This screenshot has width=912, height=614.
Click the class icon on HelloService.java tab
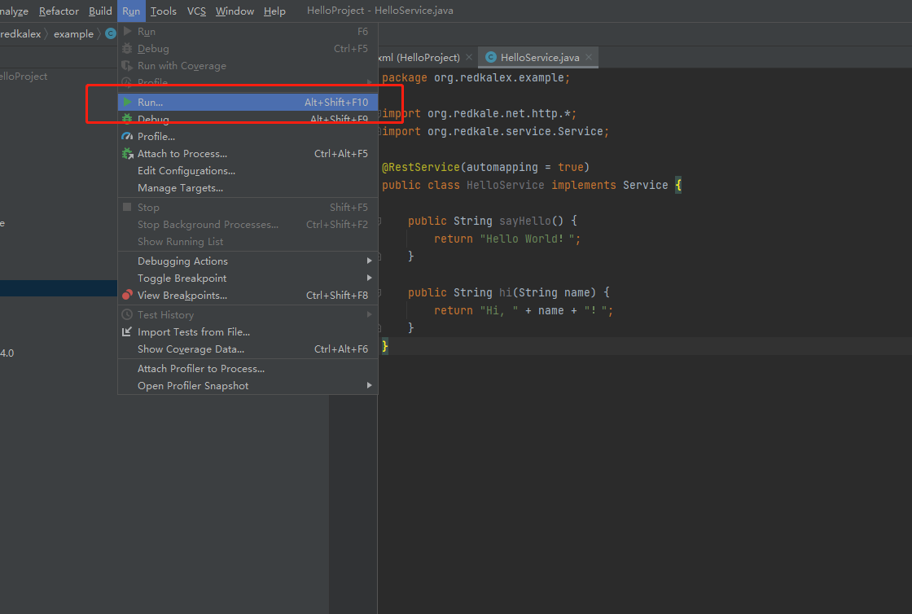(491, 58)
